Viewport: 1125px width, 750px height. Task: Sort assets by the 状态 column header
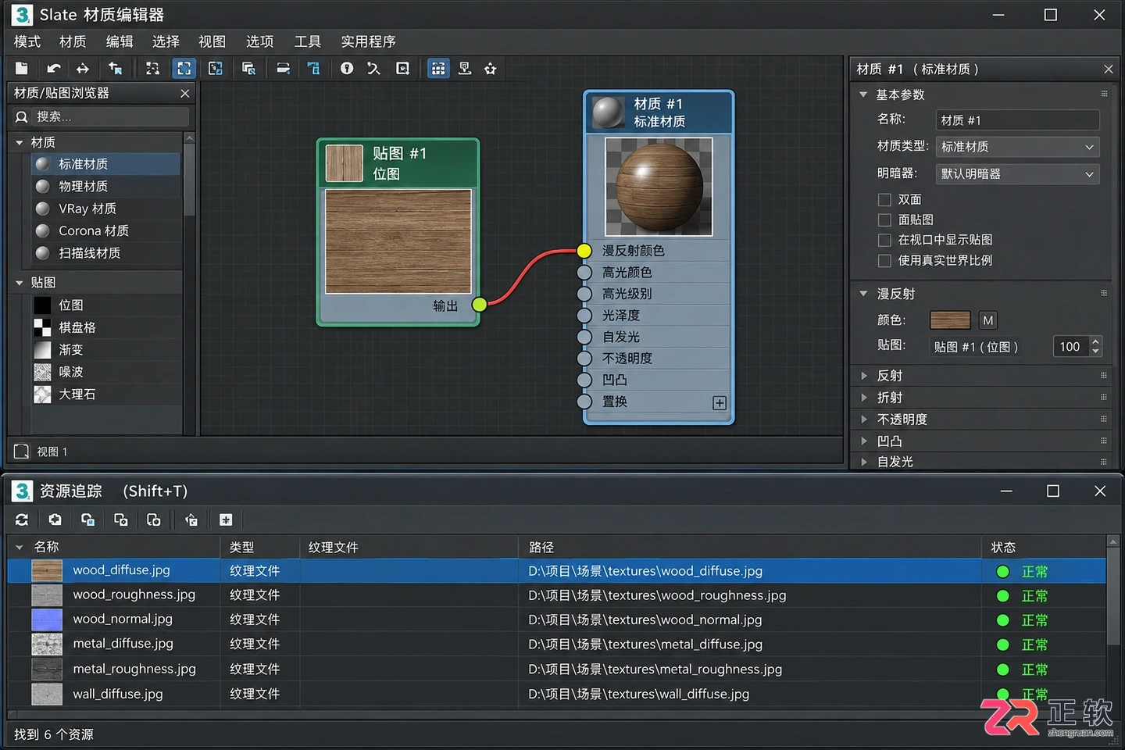tap(1003, 548)
